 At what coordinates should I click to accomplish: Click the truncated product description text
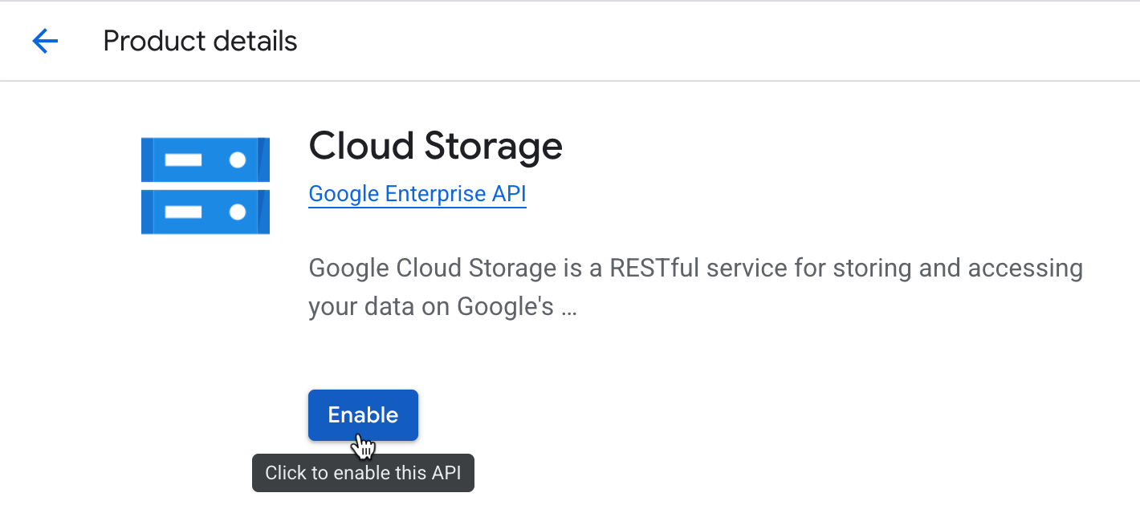click(695, 286)
